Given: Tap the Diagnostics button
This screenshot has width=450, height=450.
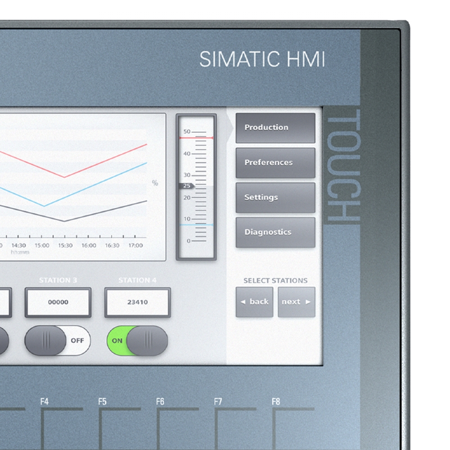Looking at the screenshot, I should [275, 233].
